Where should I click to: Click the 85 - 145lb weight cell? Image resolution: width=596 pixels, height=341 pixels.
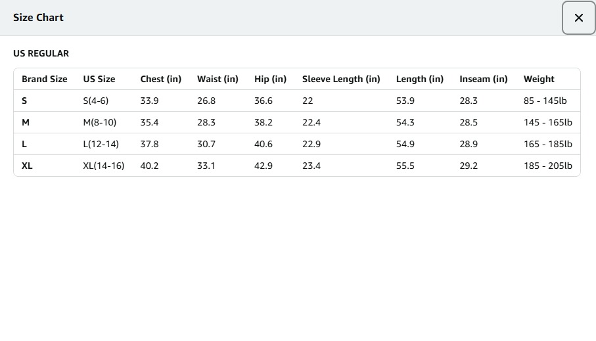tap(545, 101)
